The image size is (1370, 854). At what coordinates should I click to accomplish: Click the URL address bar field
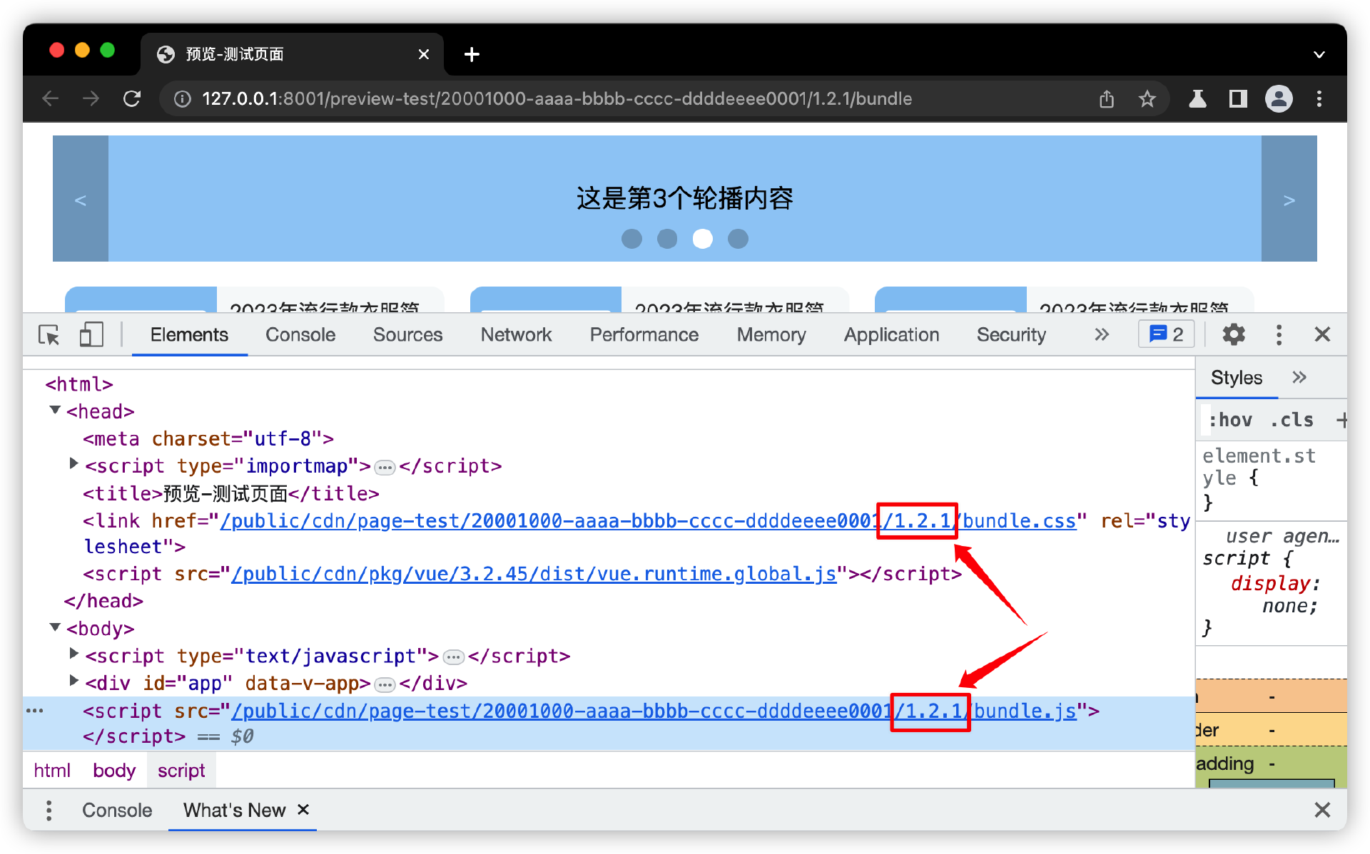point(557,98)
